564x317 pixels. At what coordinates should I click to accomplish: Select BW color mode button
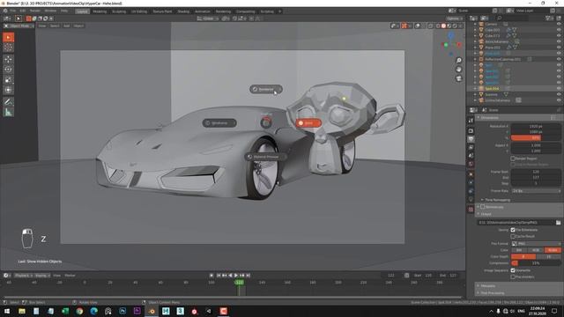[x=519, y=250]
